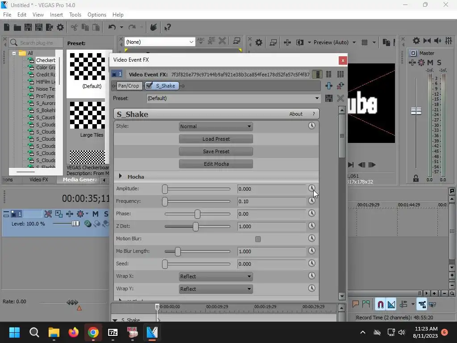Toggle Phase animation clock icon
457x343 pixels.
pyautogui.click(x=312, y=213)
